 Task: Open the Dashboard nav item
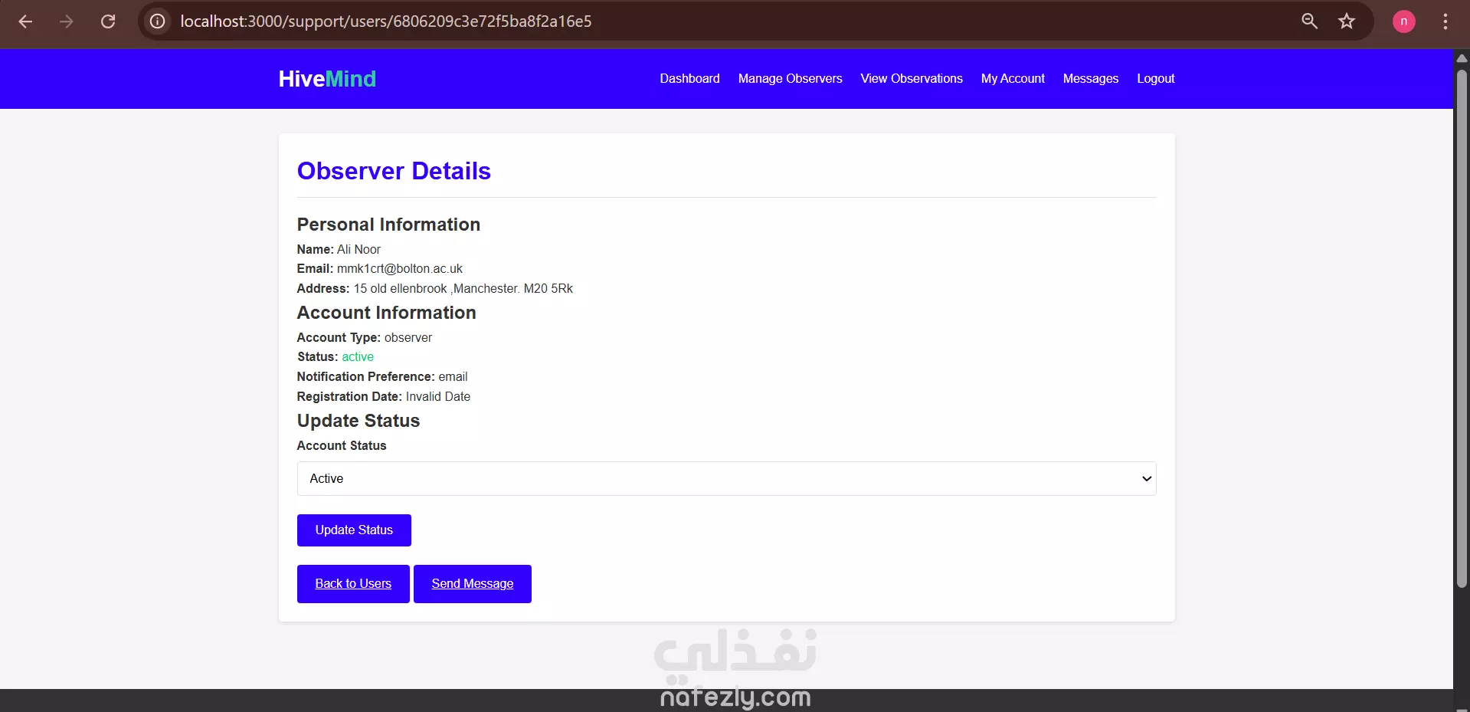[x=689, y=78]
